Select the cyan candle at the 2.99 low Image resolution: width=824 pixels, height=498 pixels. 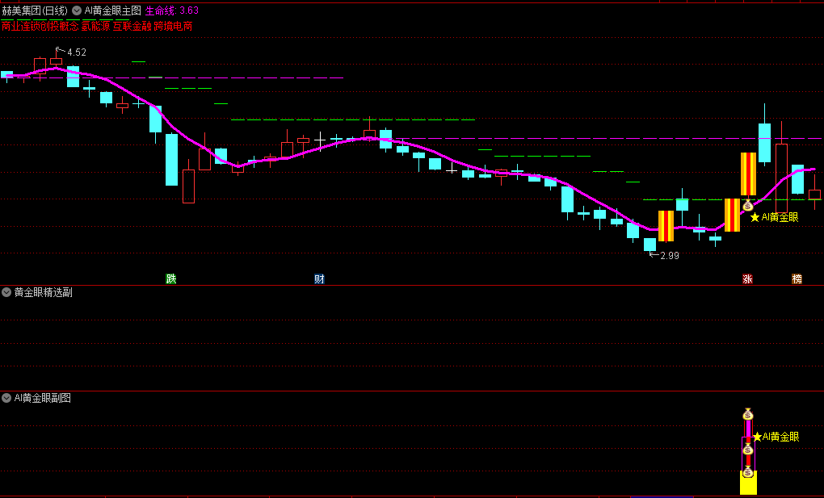coord(650,245)
